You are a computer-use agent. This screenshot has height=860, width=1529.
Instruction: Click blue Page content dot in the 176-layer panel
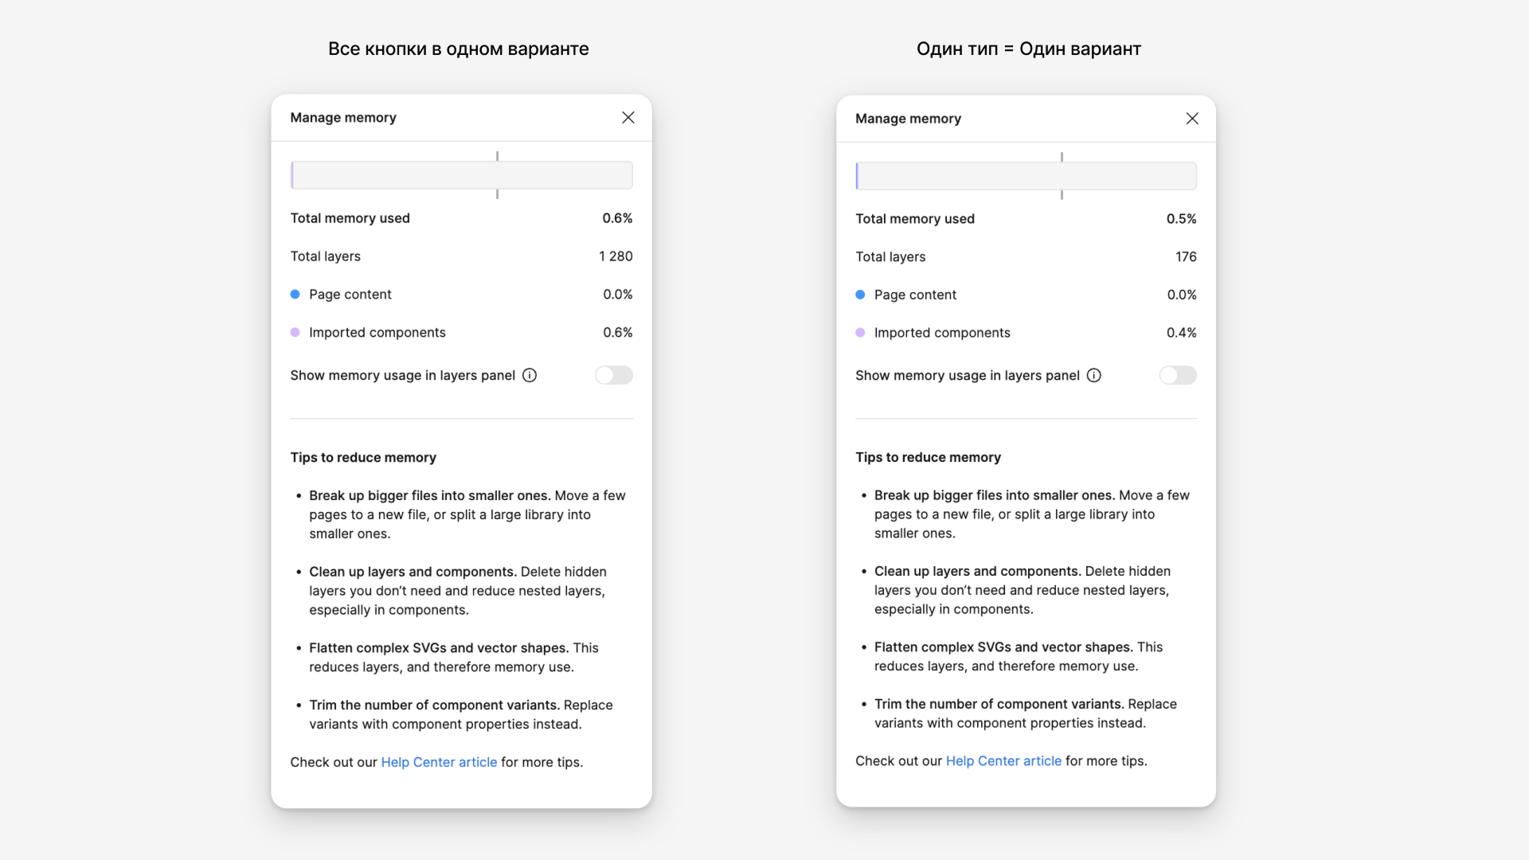tap(860, 295)
